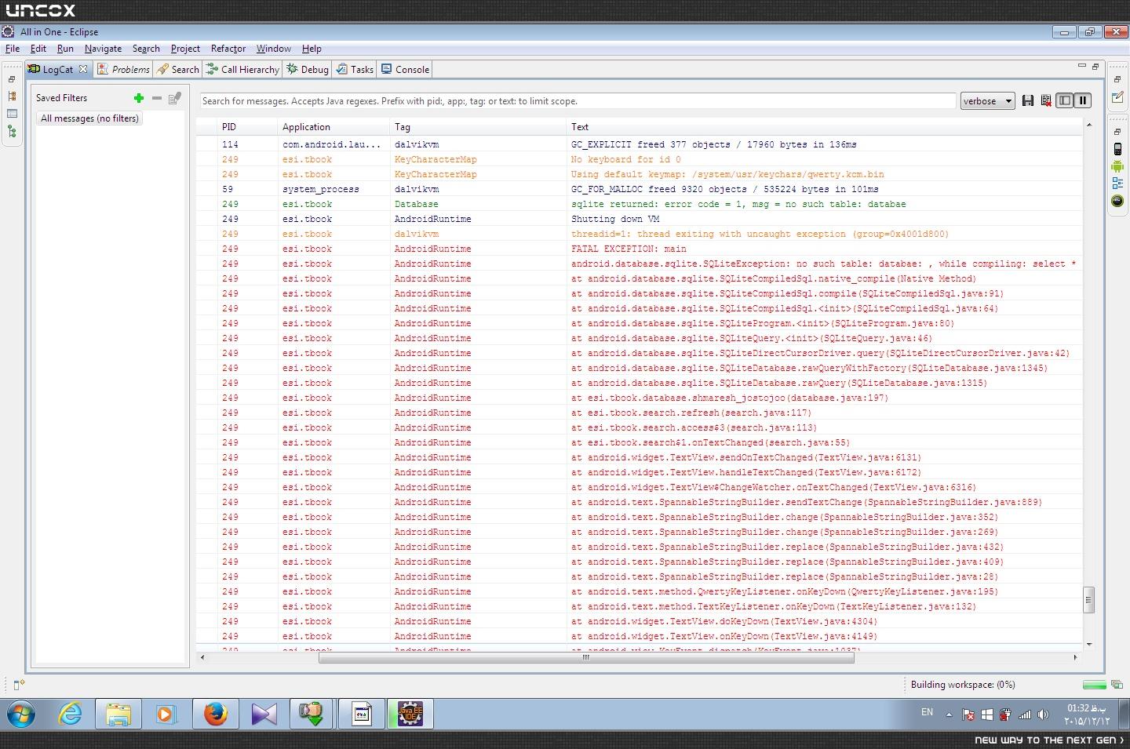Open the round emulator control view icon
The width and height of the screenshot is (1130, 749).
[1117, 201]
